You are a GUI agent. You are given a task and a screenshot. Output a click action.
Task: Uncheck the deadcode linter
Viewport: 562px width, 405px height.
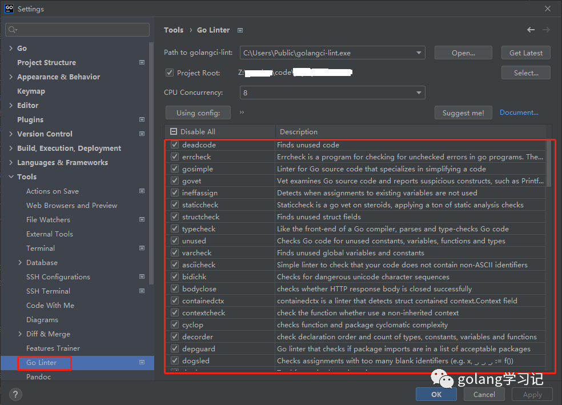pos(175,145)
